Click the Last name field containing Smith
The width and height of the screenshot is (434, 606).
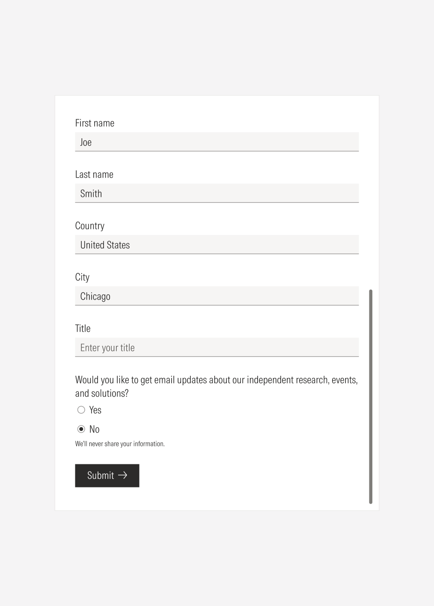click(x=217, y=193)
